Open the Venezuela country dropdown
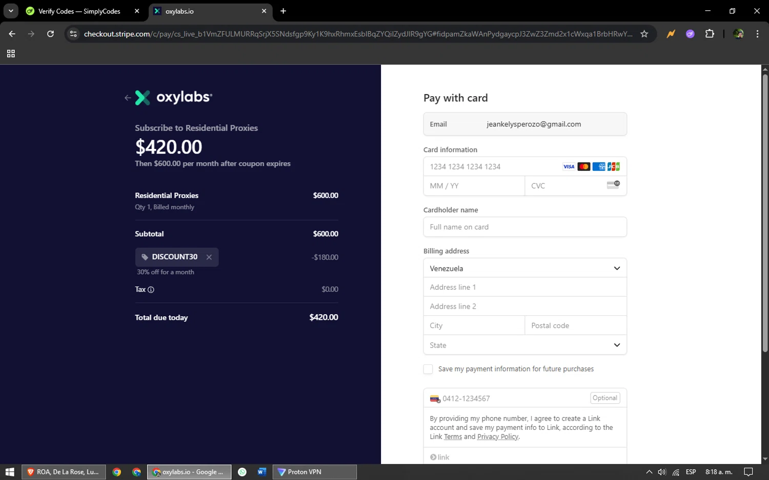This screenshot has width=769, height=480. coord(525,268)
